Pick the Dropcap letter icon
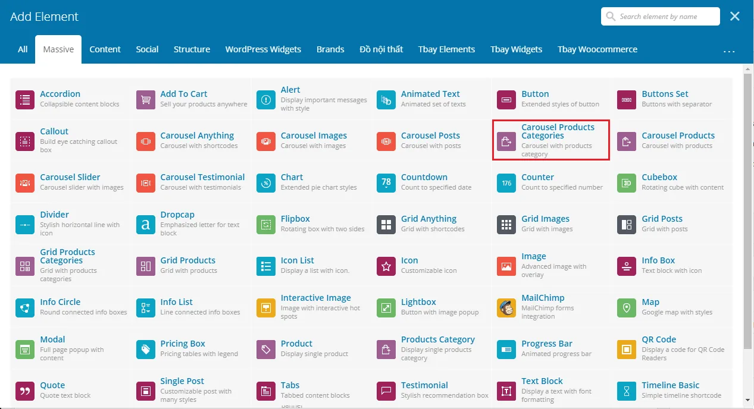This screenshot has width=754, height=409. 145,225
